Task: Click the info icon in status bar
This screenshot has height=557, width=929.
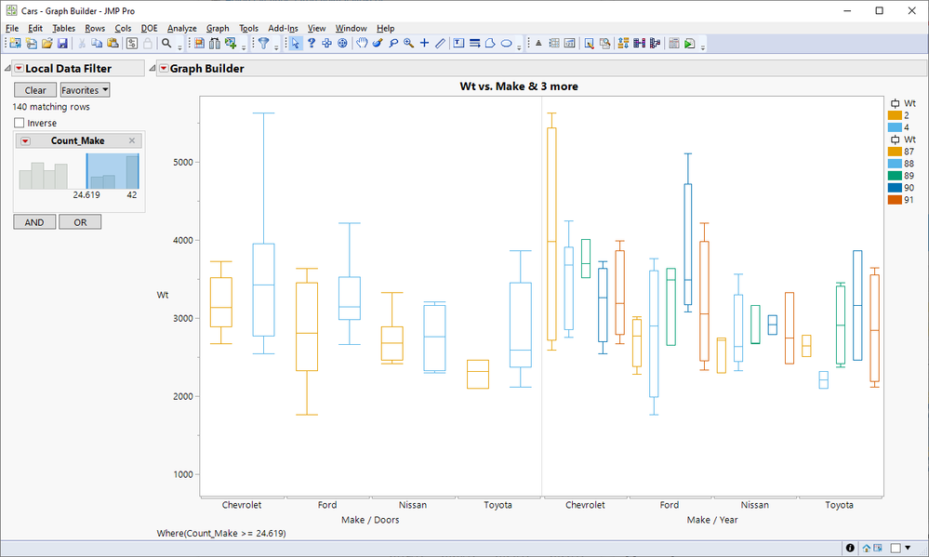Action: (x=850, y=548)
